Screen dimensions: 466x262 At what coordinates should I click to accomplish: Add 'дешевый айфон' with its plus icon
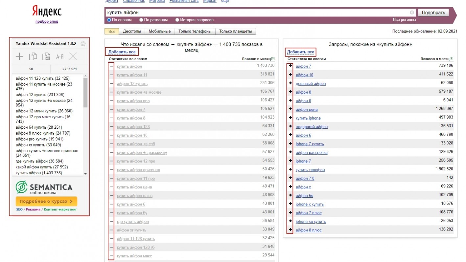pos(290,83)
